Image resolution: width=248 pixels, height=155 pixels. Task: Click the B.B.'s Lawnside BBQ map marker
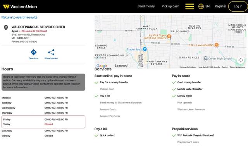point(217,45)
